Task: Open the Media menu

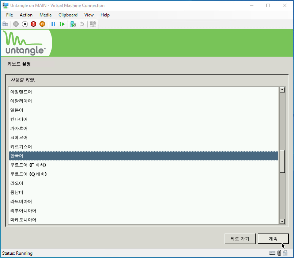Action: pyautogui.click(x=46, y=15)
